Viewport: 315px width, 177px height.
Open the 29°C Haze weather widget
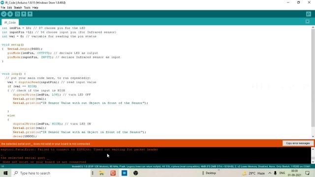pyautogui.click(x=254, y=173)
